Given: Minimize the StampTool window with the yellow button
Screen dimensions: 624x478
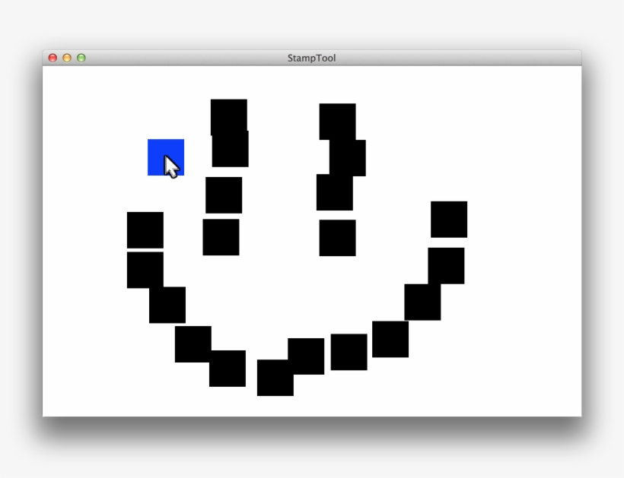Looking at the screenshot, I should [67, 58].
